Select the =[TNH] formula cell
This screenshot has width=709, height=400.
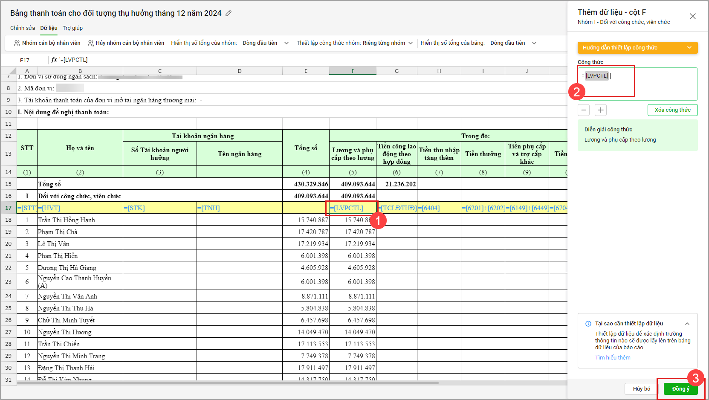239,208
